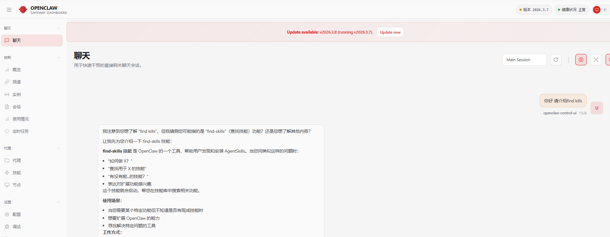Switch to light theme sun icon
The image size is (610, 237).
(x=605, y=10)
